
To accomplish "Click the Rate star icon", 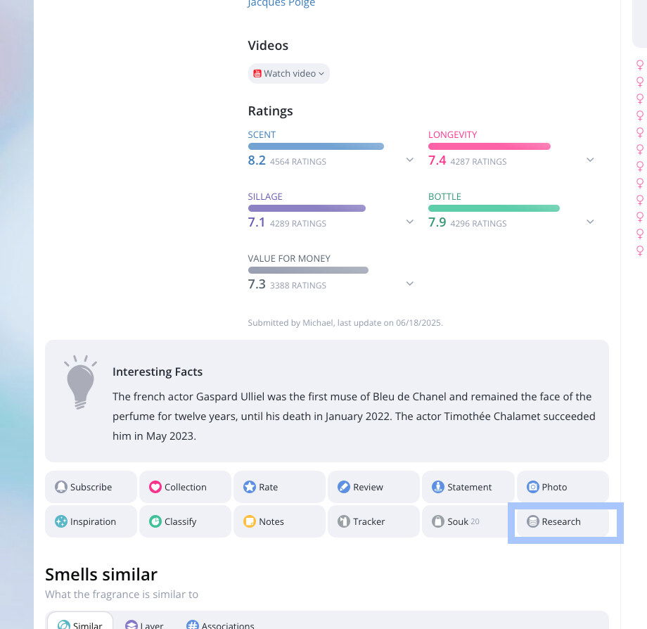I will coord(250,487).
